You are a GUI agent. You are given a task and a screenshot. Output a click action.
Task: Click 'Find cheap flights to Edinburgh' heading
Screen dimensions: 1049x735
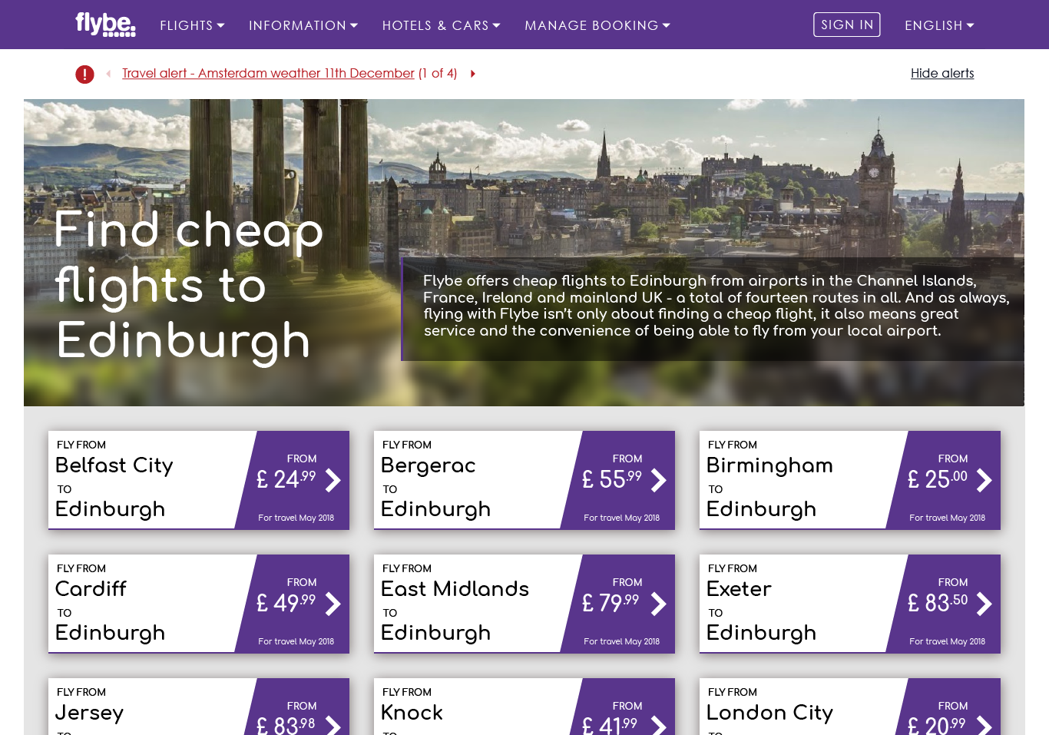[189, 285]
